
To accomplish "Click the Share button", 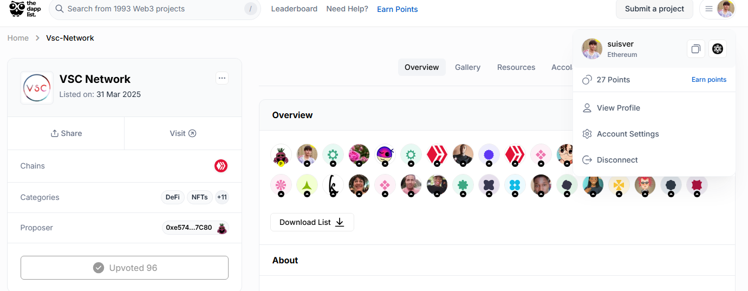I will point(66,133).
